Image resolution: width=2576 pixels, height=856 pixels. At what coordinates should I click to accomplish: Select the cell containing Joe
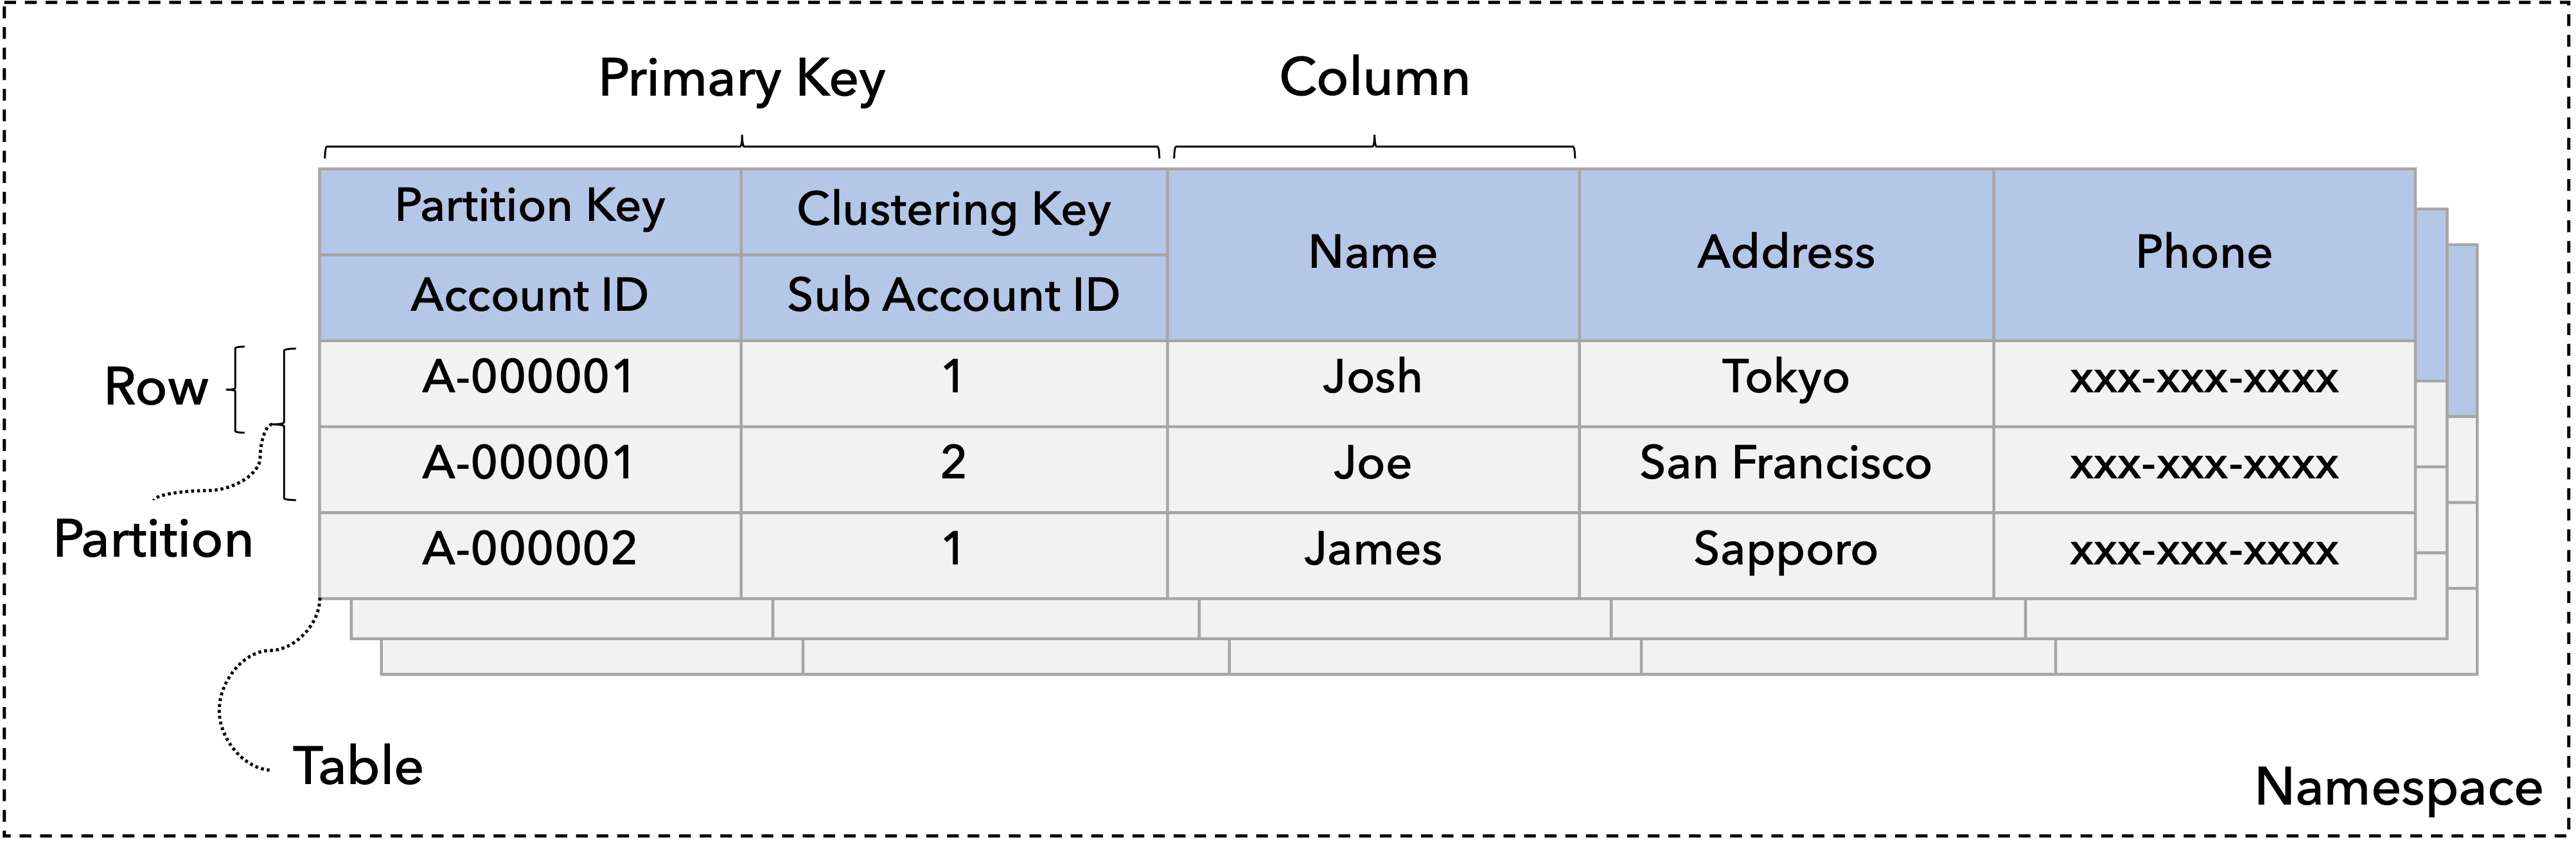click(x=1372, y=464)
